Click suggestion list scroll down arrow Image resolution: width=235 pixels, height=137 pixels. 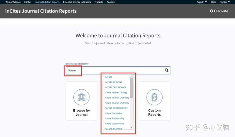[x=132, y=128]
